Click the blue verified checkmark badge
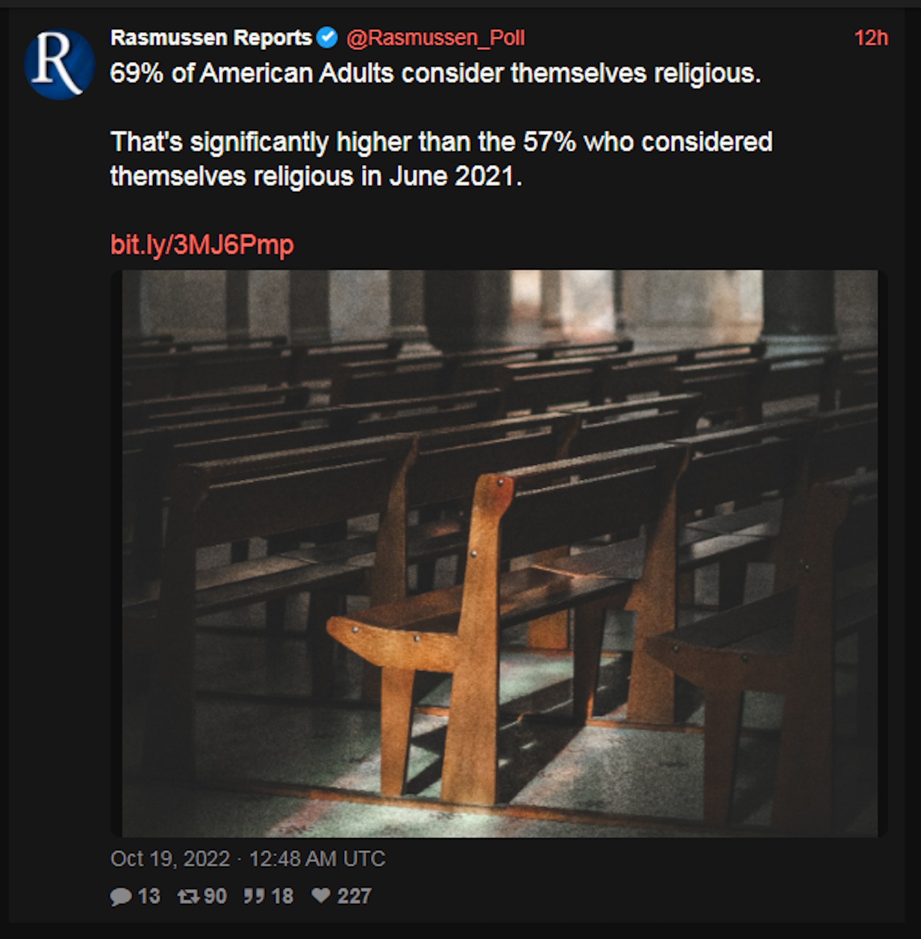 click(x=327, y=38)
